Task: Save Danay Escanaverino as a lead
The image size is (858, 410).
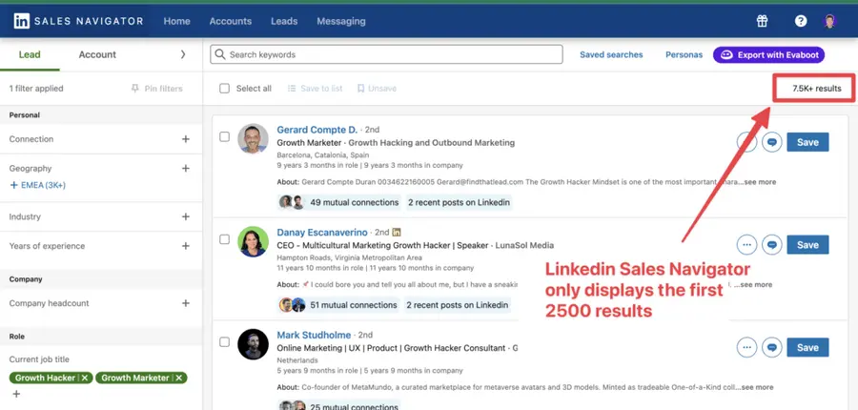Action: tap(807, 245)
